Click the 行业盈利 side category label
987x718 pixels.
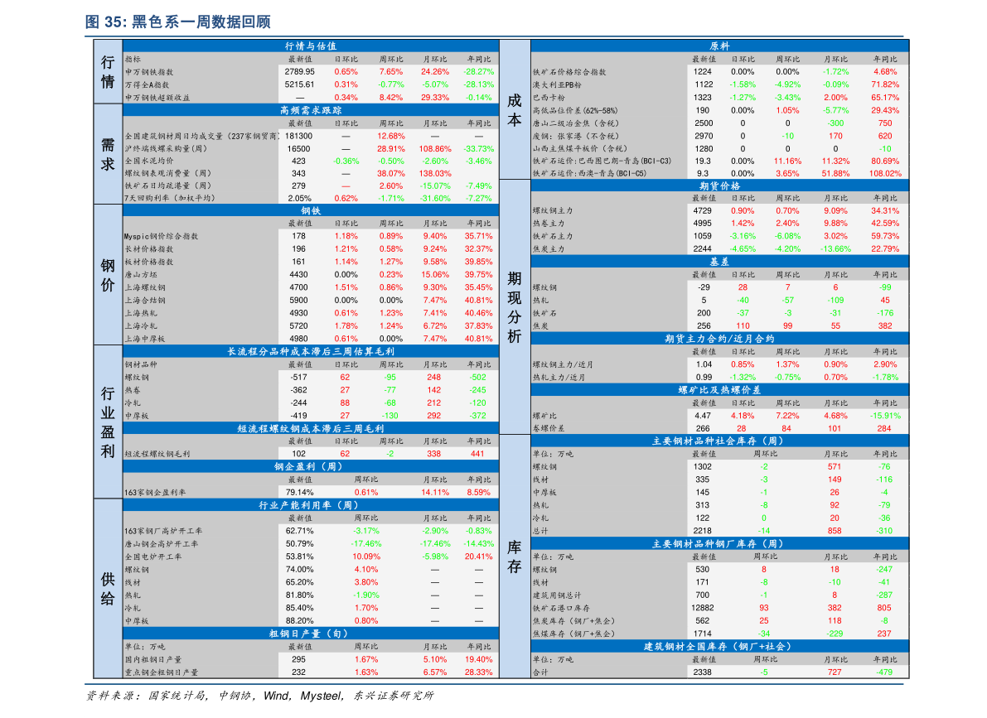click(108, 422)
